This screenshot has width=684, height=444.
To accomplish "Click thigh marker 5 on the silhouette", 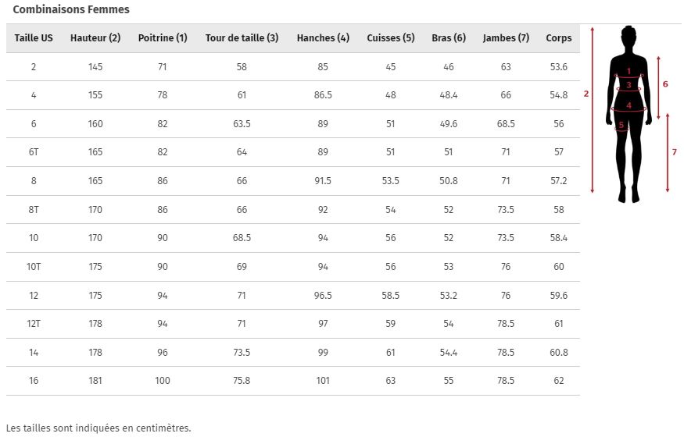I will click(621, 125).
